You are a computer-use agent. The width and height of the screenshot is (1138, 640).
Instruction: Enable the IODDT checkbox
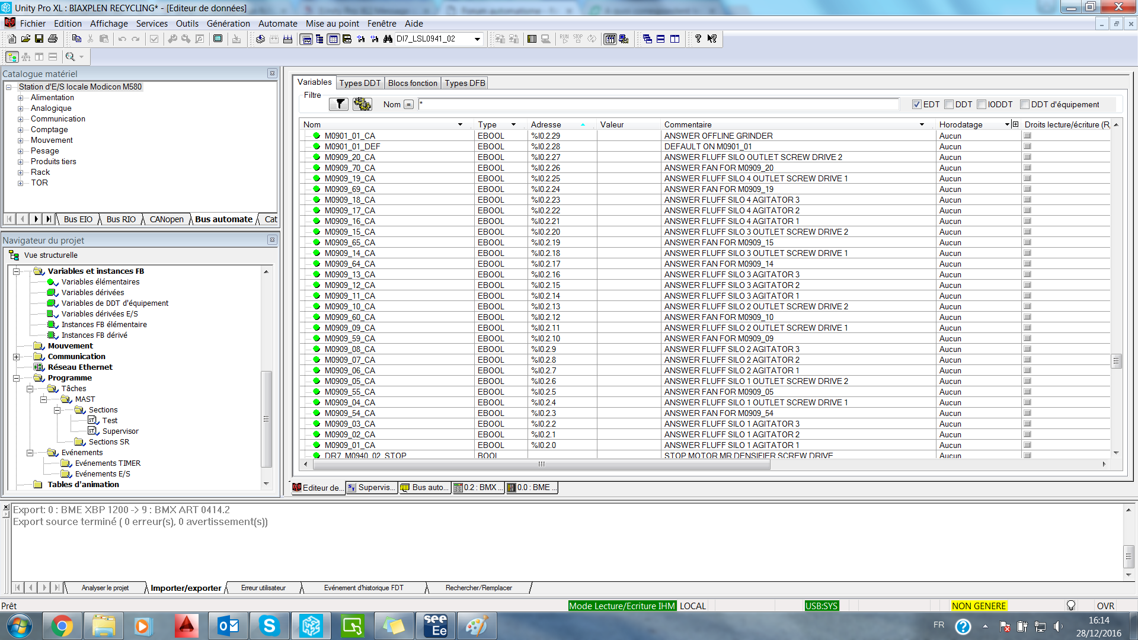tap(982, 104)
